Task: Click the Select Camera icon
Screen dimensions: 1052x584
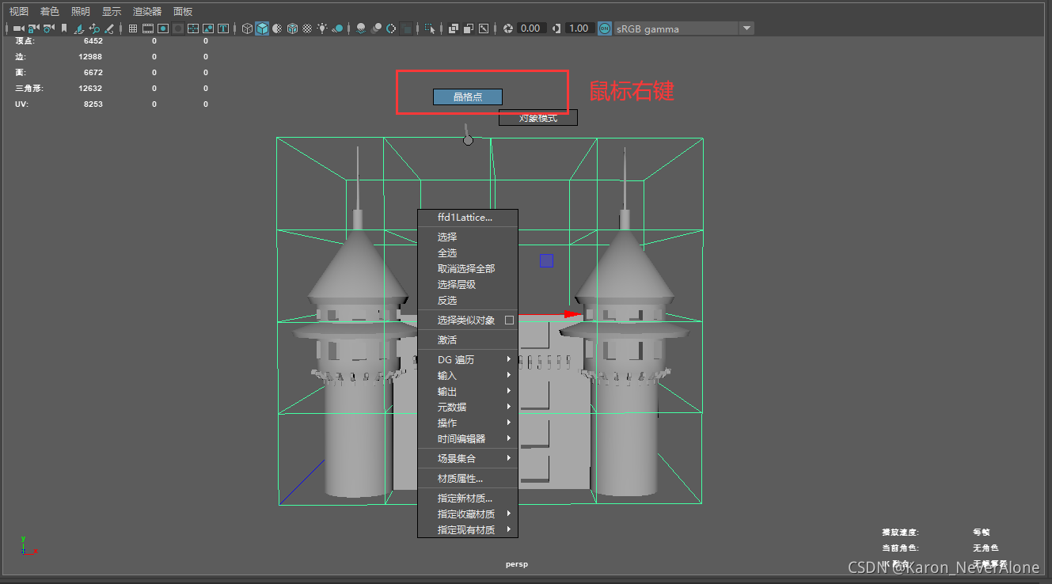Action: click(18, 28)
